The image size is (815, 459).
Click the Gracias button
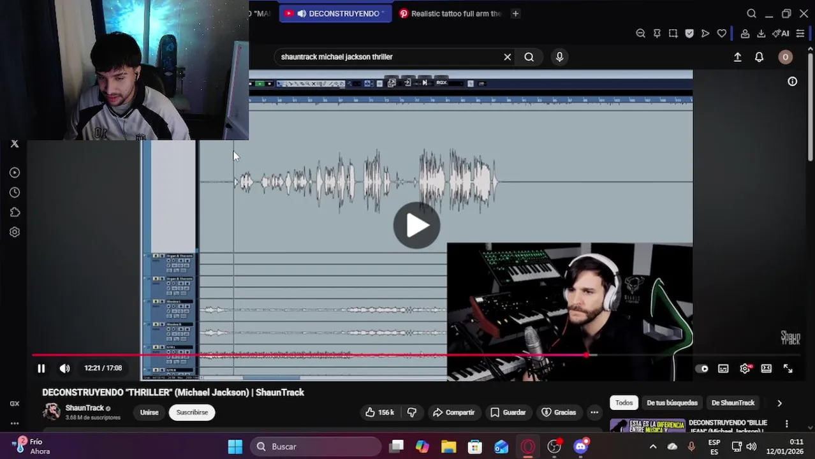[x=559, y=412]
